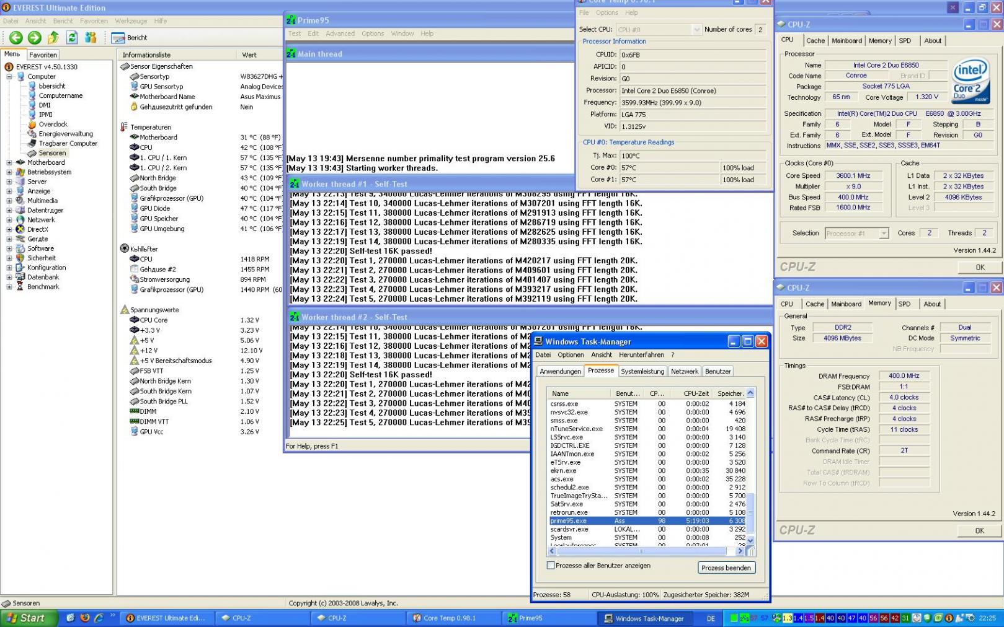Open the Windows Start menu
Screen dimensions: 1004x627
29,618
